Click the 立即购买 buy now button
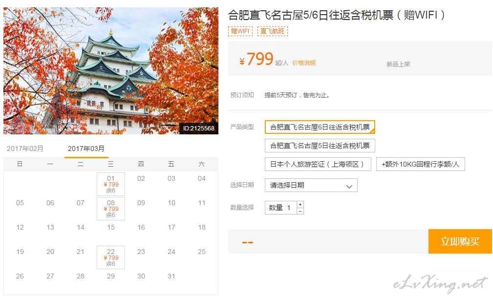Viewport: 493px width, 300px height. pos(460,241)
